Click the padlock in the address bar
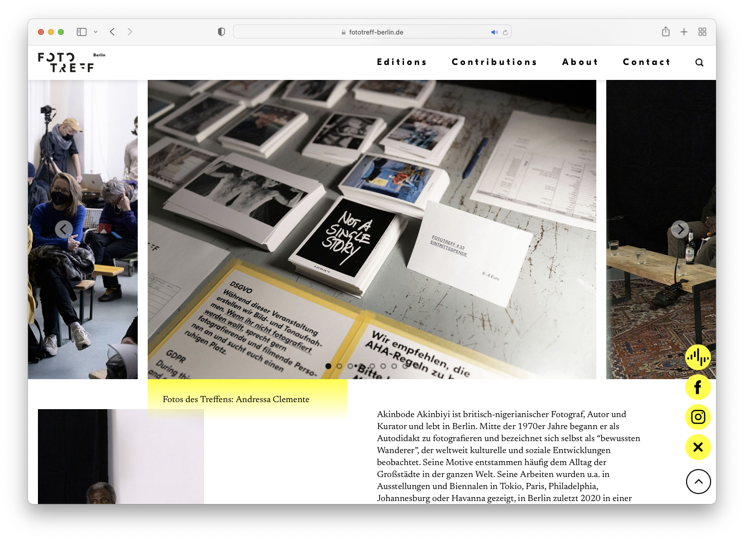The width and height of the screenshot is (744, 541). pos(343,32)
